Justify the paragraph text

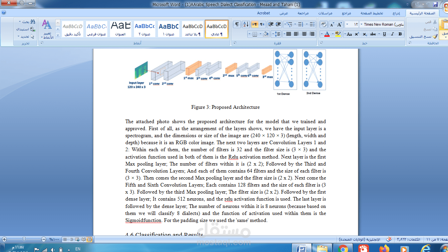(288, 34)
